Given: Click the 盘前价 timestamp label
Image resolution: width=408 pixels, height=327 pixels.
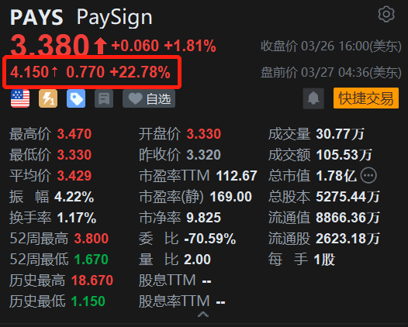Looking at the screenshot, I should pos(331,73).
